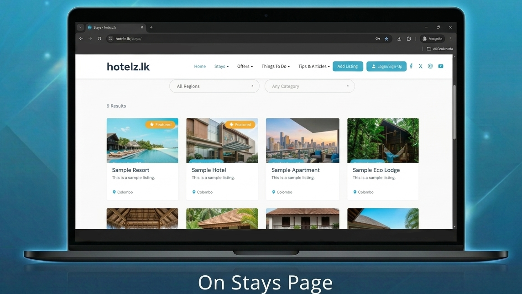The width and height of the screenshot is (522, 294).
Task: Open the Instagram icon link
Action: 430,66
